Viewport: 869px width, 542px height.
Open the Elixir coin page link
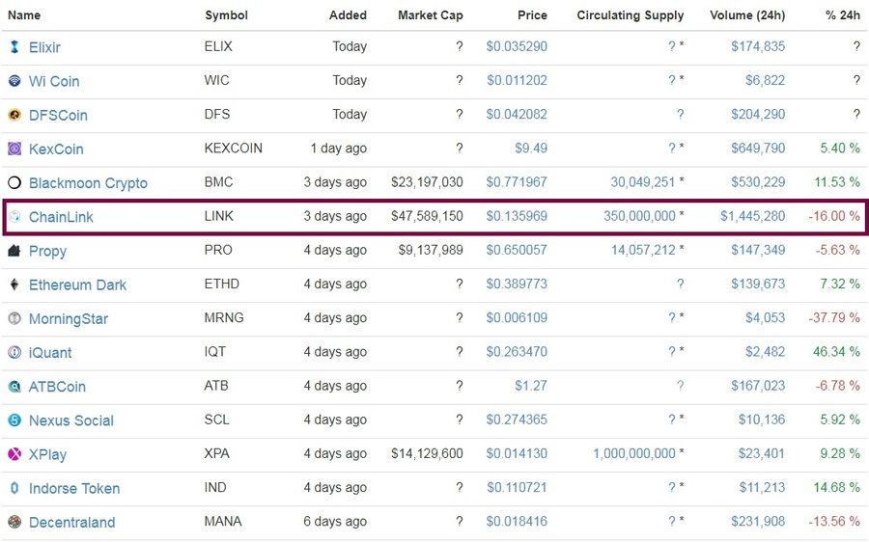[44, 47]
